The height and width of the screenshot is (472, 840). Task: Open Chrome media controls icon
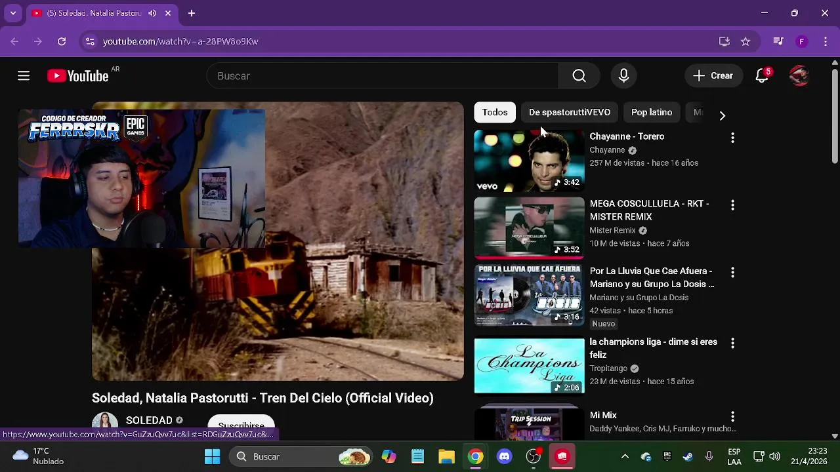tap(778, 41)
